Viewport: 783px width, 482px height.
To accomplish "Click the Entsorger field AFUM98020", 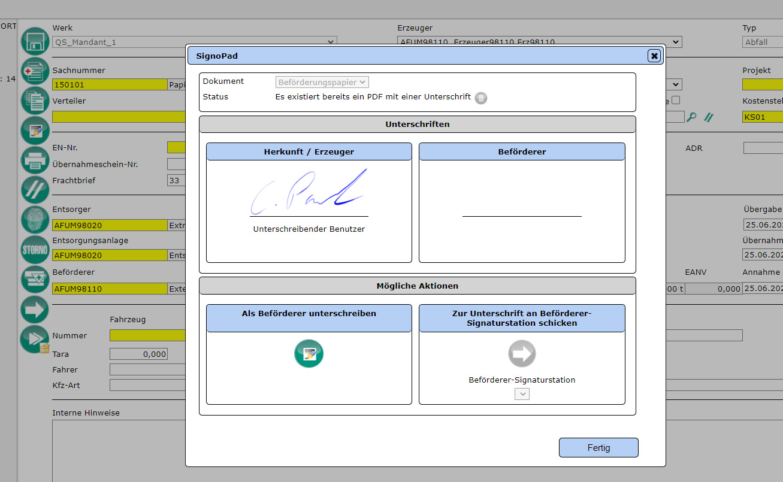I will tap(110, 225).
